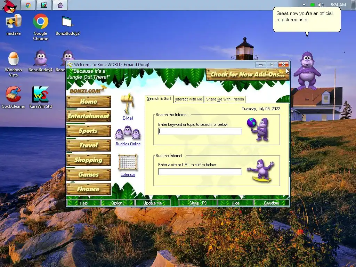The height and width of the screenshot is (267, 356).
Task: Switch to Chrome in the taskbar
Action: coord(28,5)
